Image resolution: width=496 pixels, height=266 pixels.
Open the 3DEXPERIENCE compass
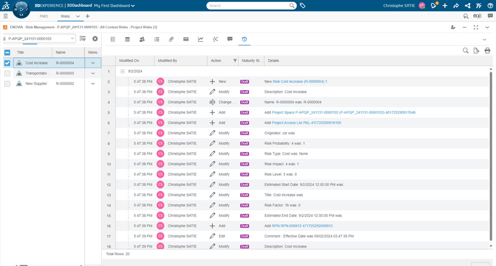click(x=21, y=9)
